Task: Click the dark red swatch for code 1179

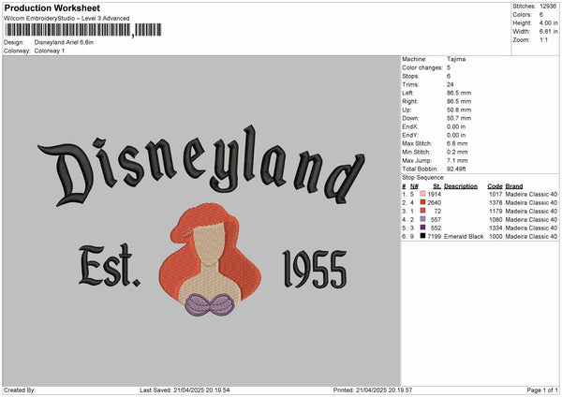Action: pyautogui.click(x=422, y=211)
